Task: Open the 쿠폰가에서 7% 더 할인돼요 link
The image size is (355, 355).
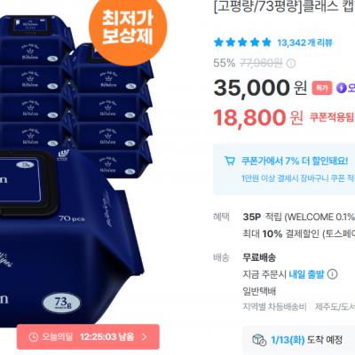Action: pos(295,162)
